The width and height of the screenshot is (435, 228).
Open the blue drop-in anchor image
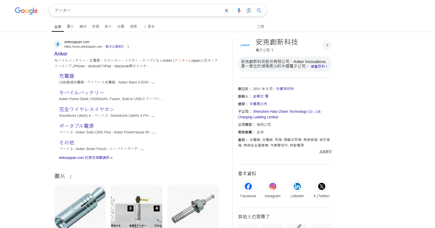point(80,206)
